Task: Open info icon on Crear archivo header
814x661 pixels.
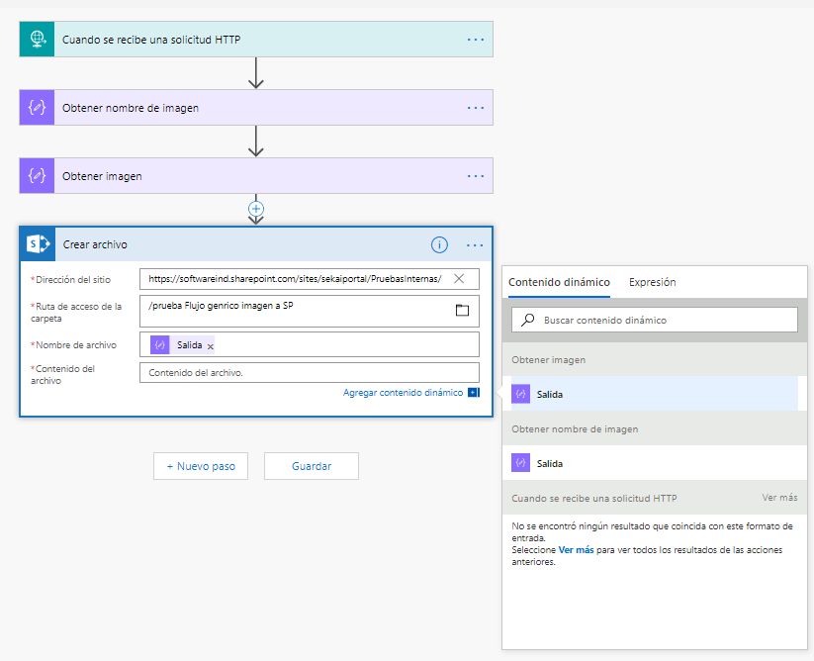Action: click(439, 245)
